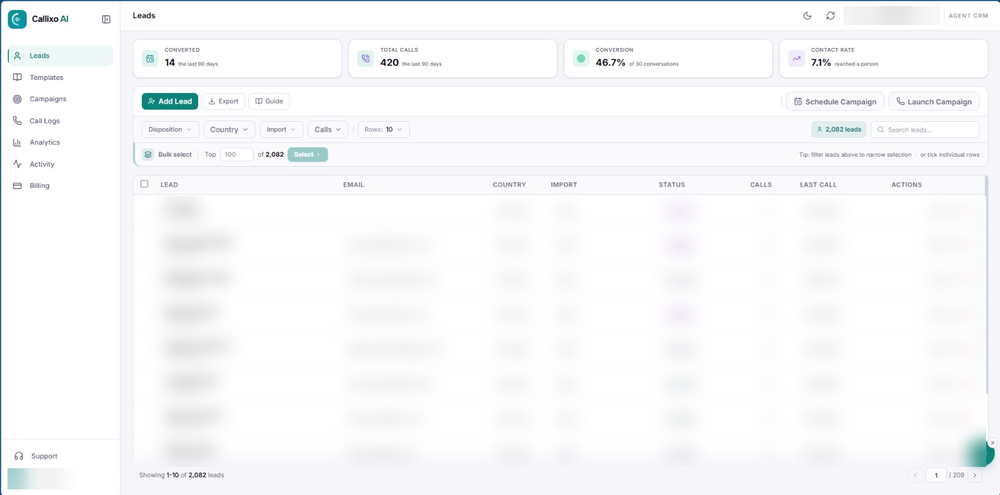Click the refresh icon in header

tap(830, 16)
